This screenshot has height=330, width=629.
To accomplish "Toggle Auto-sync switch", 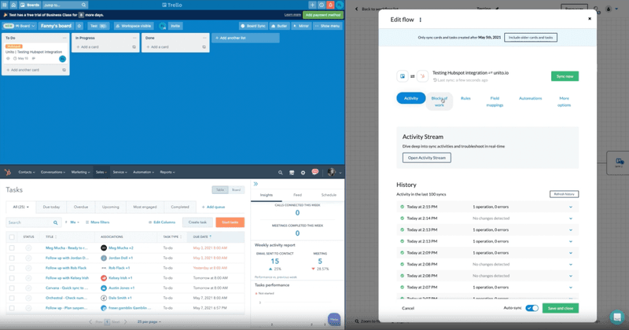I will coord(532,308).
